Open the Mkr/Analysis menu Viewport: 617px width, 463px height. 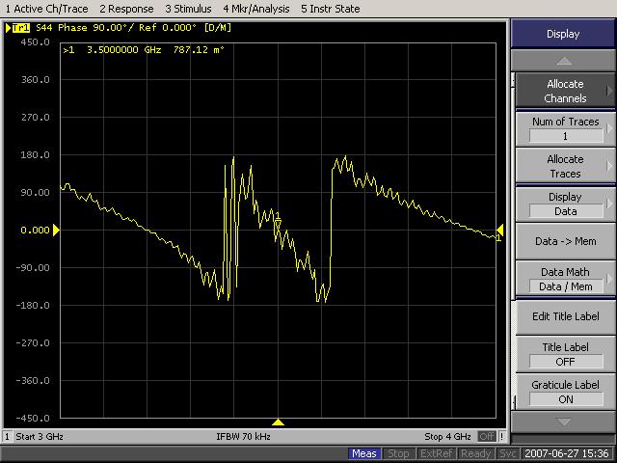pos(256,9)
